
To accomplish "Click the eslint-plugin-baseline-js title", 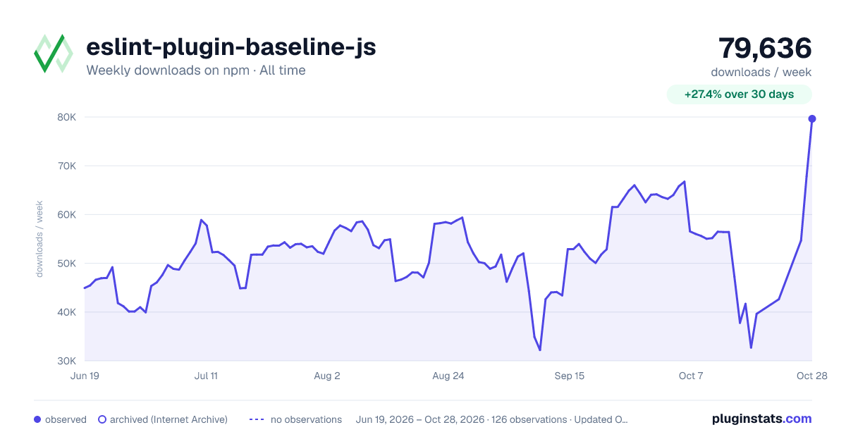I will tap(231, 47).
